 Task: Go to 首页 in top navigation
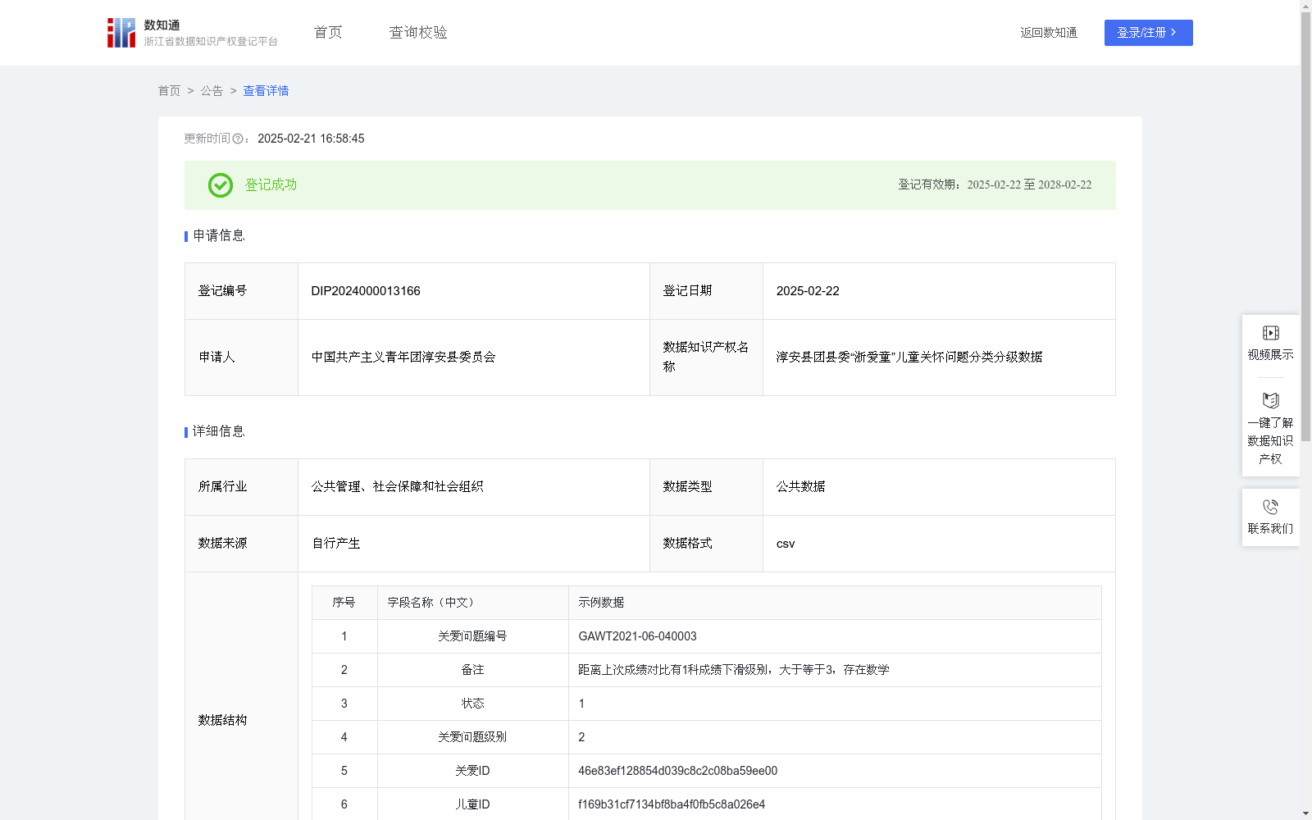(x=328, y=33)
